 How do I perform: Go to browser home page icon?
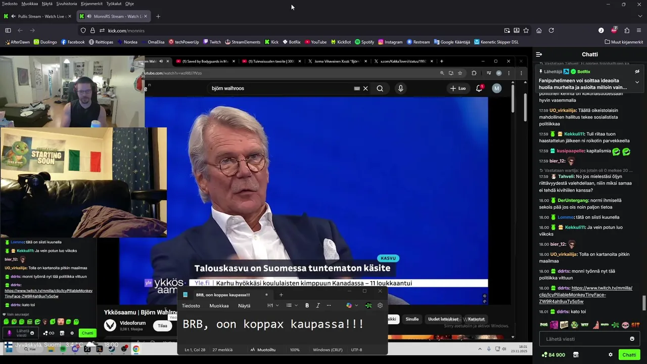(x=539, y=30)
